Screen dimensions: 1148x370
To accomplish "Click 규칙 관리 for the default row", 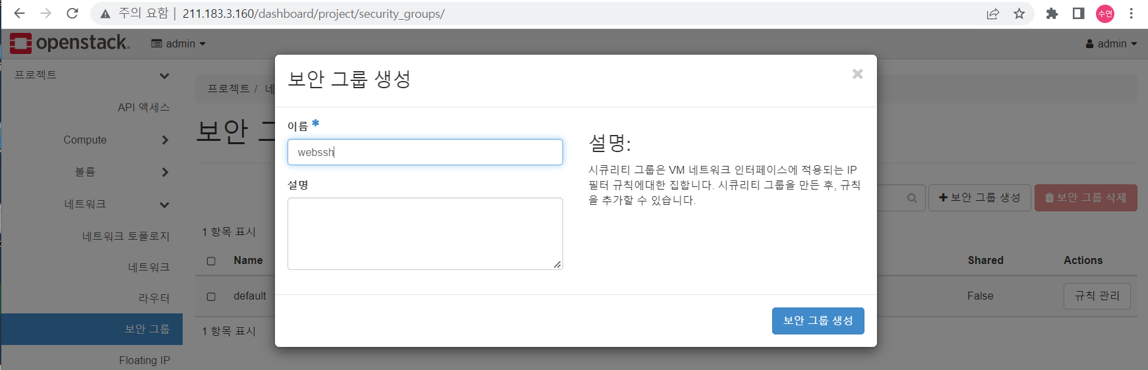I will tap(1097, 296).
